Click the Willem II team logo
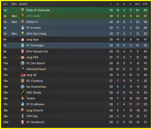152x129 pixels. (x=23, y=22)
